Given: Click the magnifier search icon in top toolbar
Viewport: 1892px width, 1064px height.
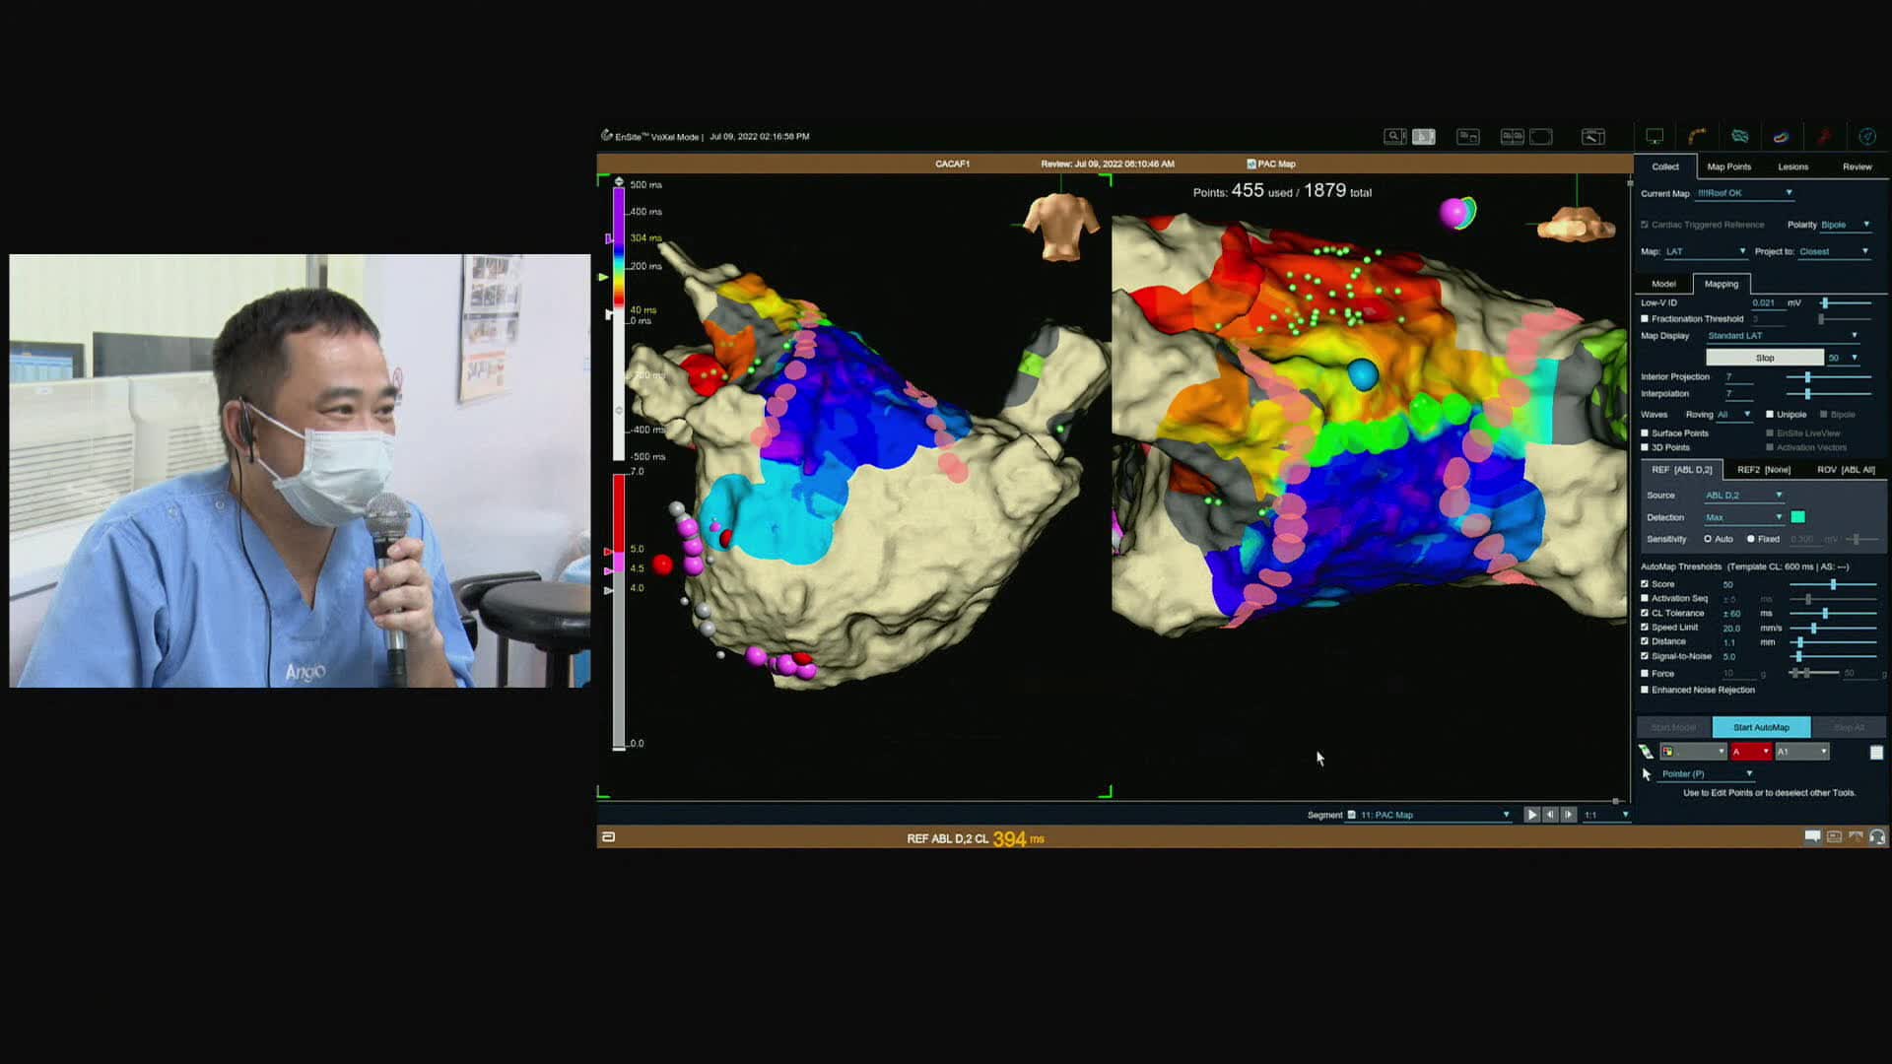Looking at the screenshot, I should pyautogui.click(x=1394, y=137).
